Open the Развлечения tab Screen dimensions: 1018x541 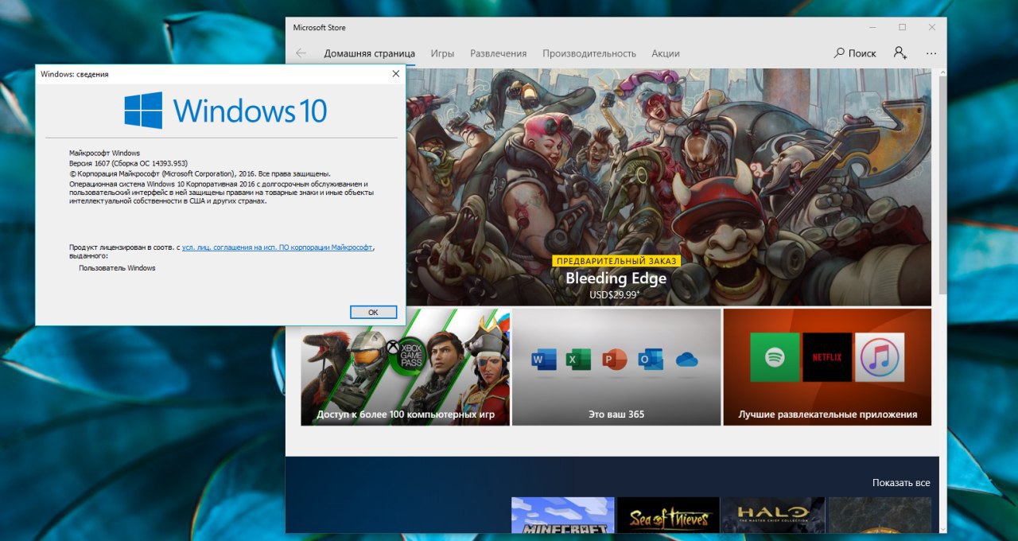pyautogui.click(x=498, y=53)
